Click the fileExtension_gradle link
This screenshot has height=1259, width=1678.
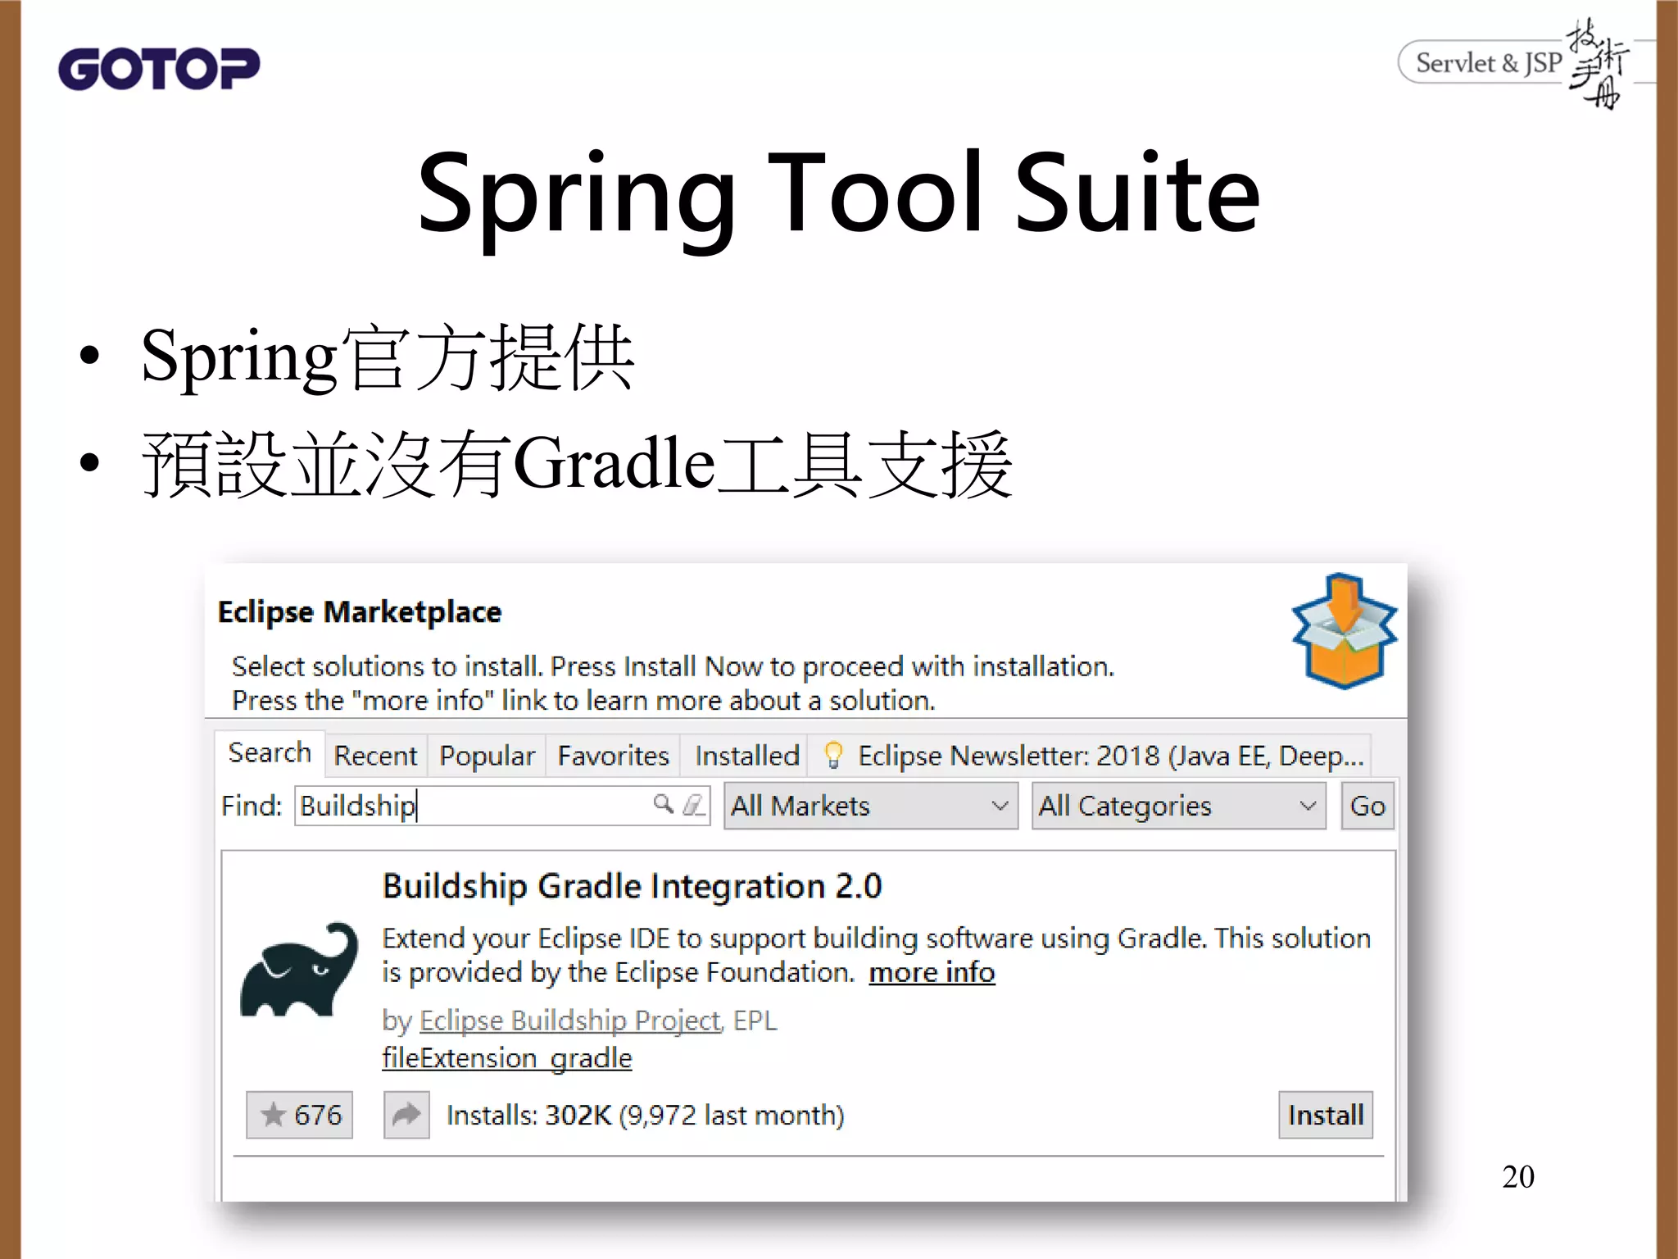[507, 1058]
